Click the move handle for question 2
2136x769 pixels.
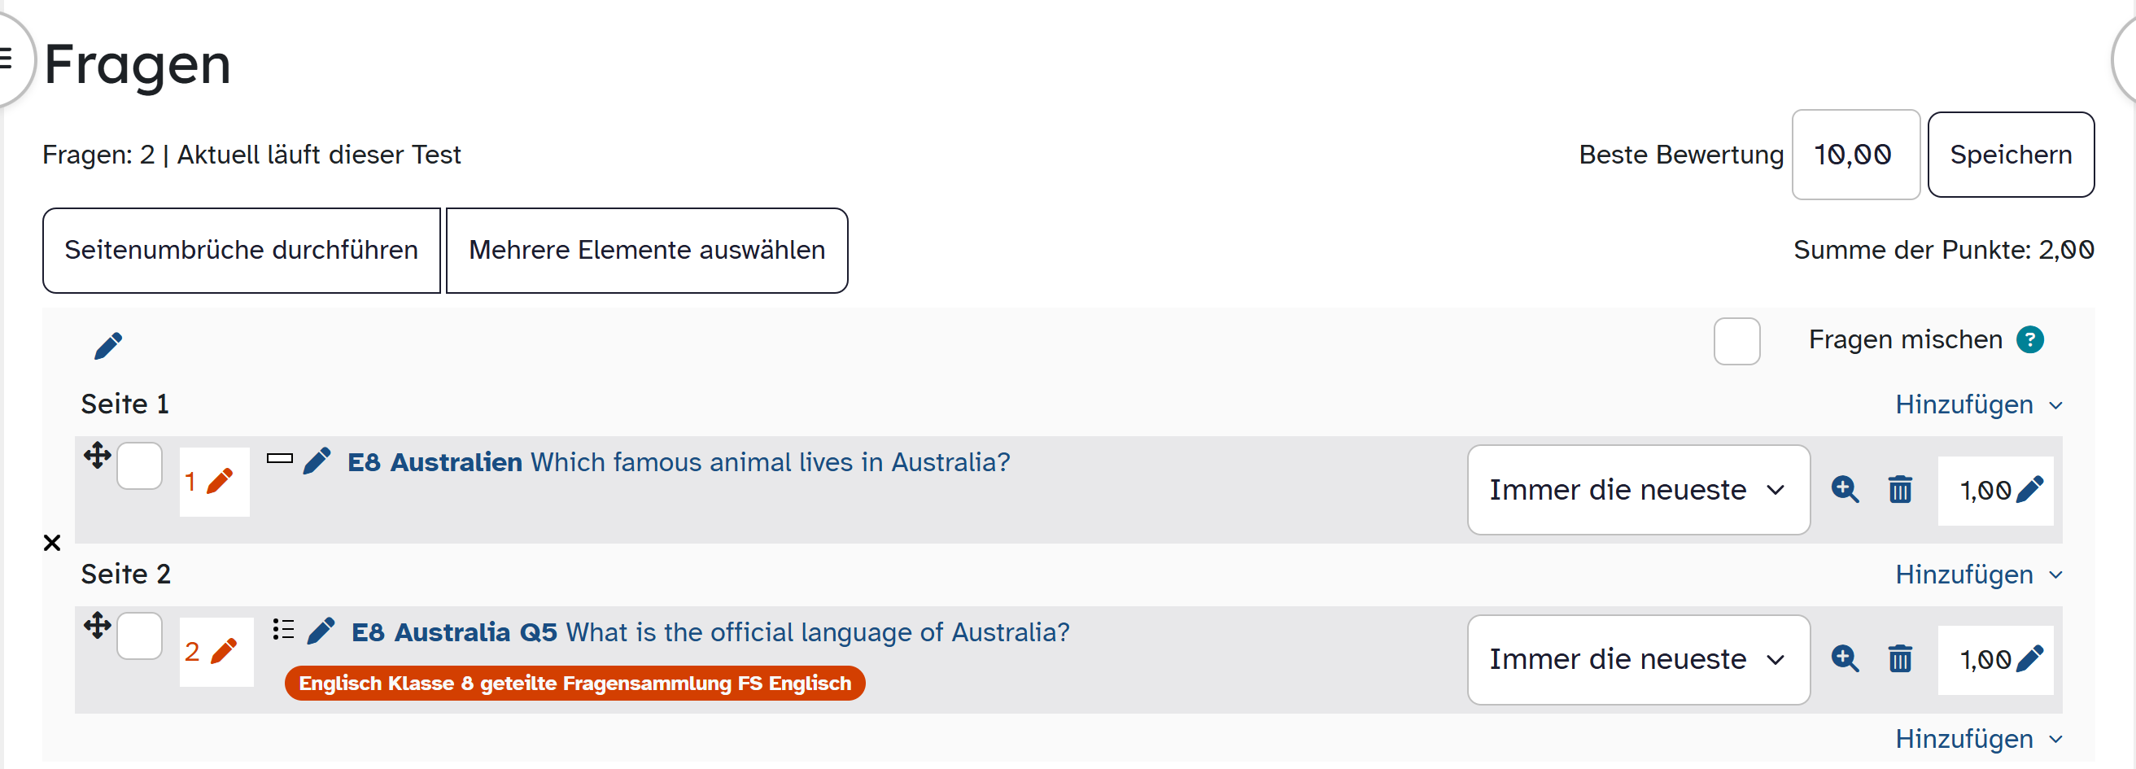click(97, 625)
